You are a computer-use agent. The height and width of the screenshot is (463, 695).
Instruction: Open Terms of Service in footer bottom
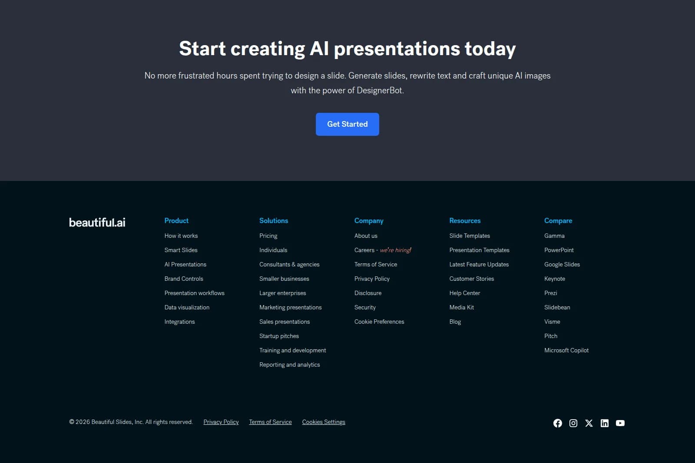[270, 422]
